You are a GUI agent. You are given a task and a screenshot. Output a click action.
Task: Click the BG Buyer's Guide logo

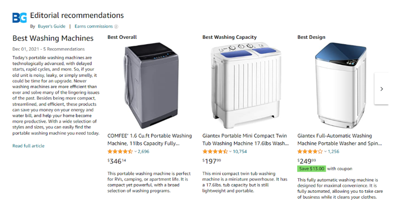[x=19, y=18]
